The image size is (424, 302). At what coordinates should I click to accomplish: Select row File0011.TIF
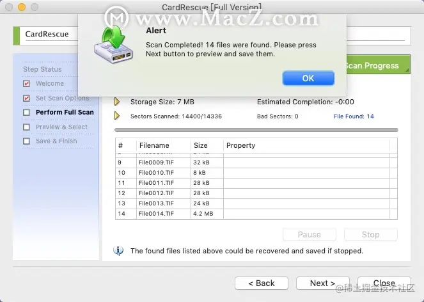(x=256, y=183)
